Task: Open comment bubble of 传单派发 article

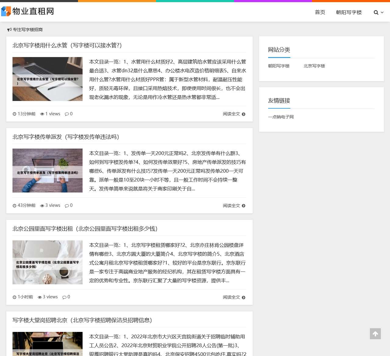Action: pos(67,206)
